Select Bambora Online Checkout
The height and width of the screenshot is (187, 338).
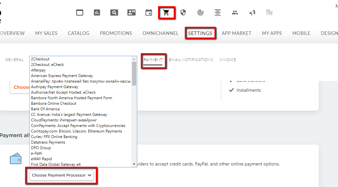tap(81, 103)
